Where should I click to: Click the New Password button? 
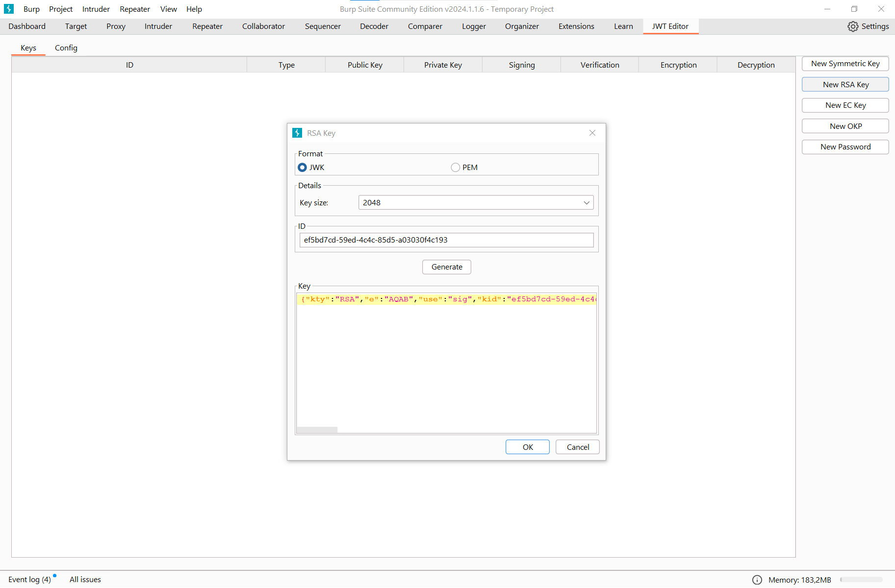(845, 147)
